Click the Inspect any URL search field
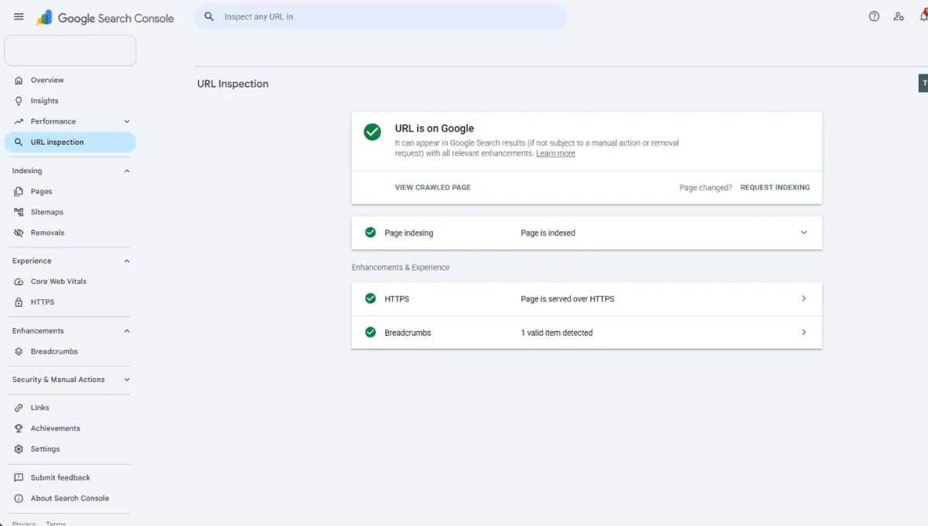The image size is (928, 526). tap(380, 16)
